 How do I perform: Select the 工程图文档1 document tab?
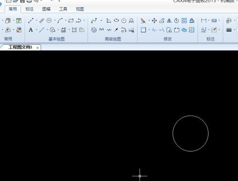pyautogui.click(x=20, y=47)
